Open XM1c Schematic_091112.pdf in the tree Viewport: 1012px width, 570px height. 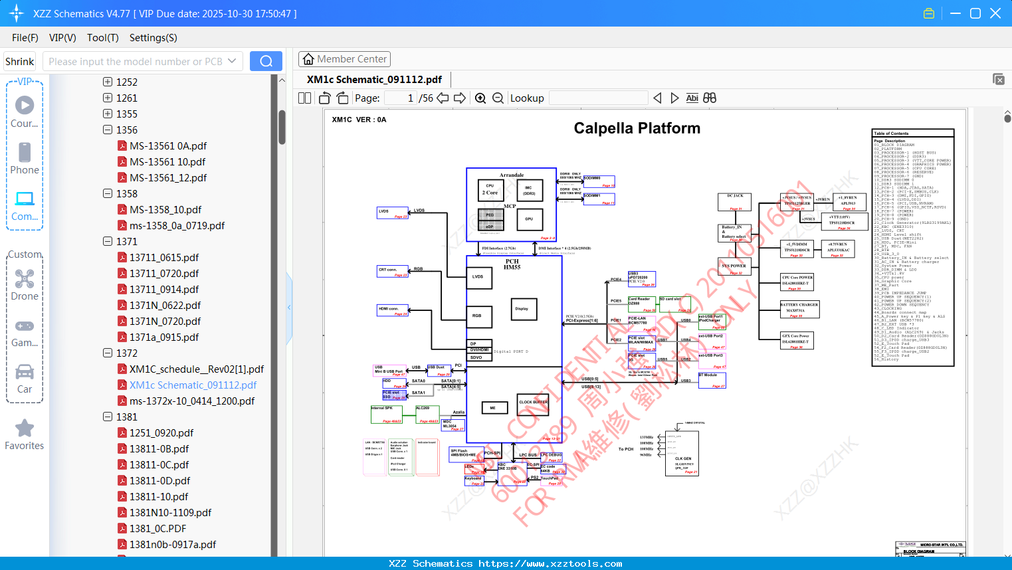[x=193, y=385]
